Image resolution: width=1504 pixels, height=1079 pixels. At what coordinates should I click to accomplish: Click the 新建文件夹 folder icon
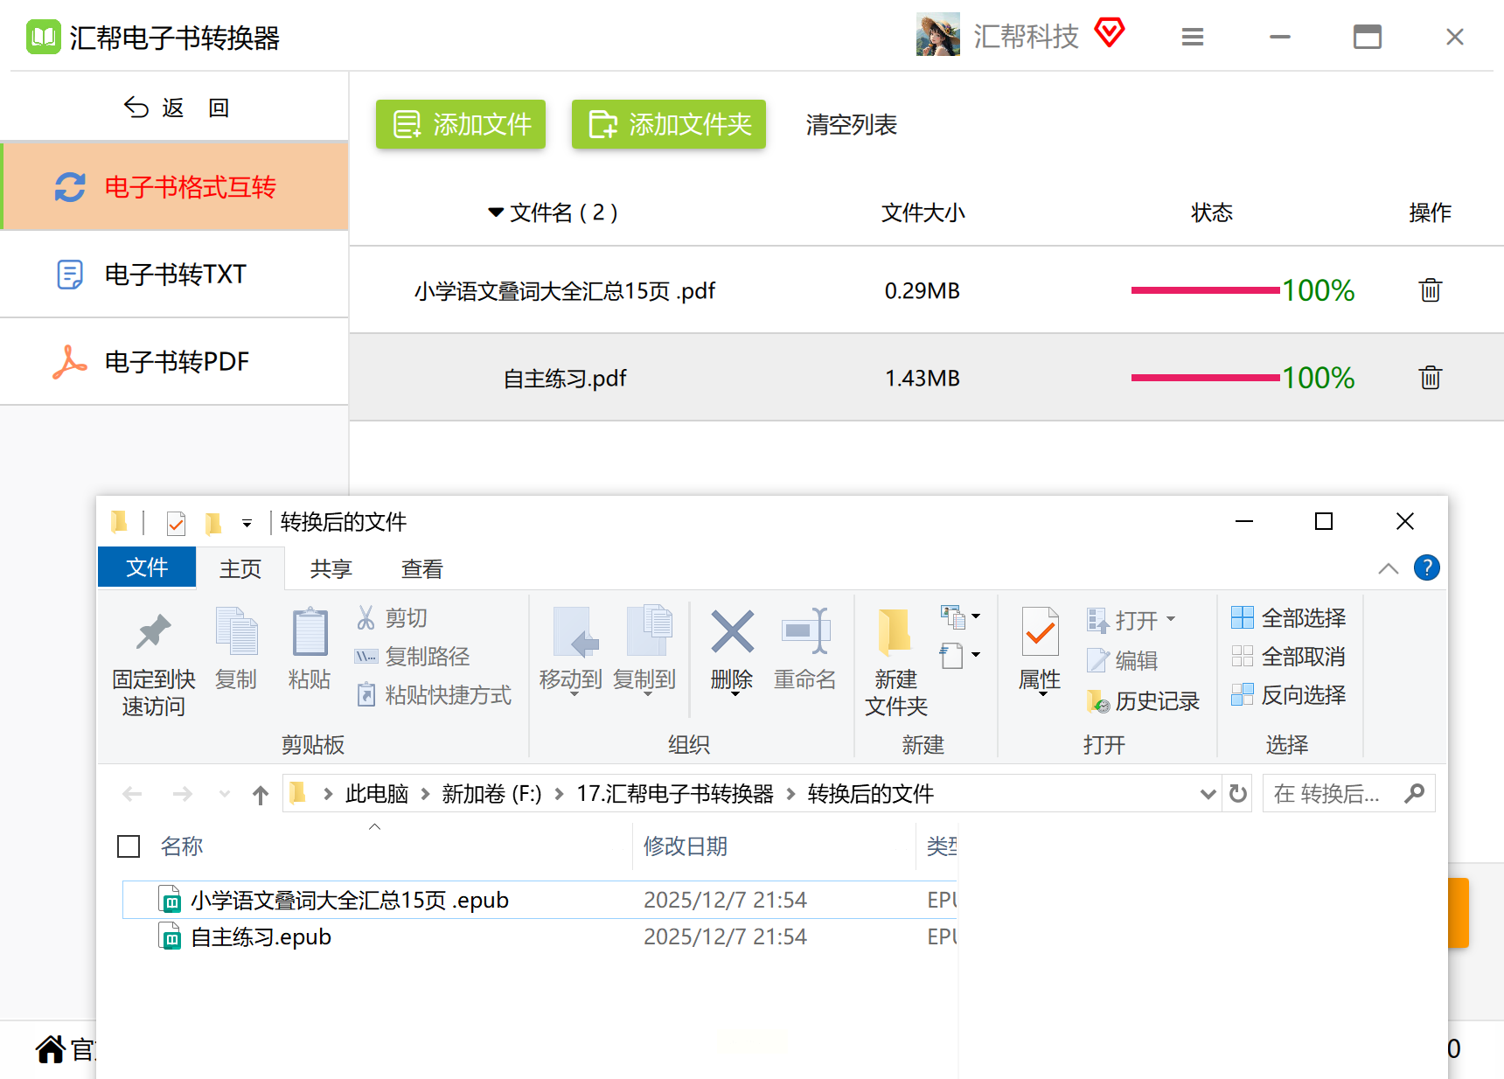coord(895,631)
